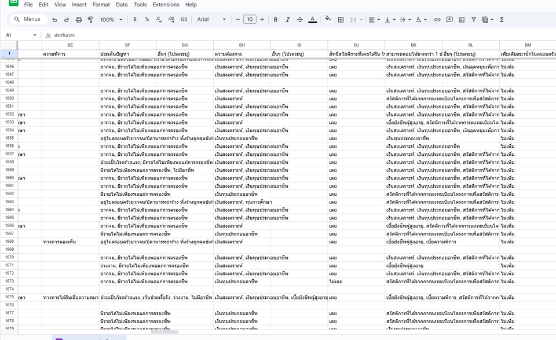The image size is (556, 340).
Task: Open the Fill color picker
Action: (328, 19)
